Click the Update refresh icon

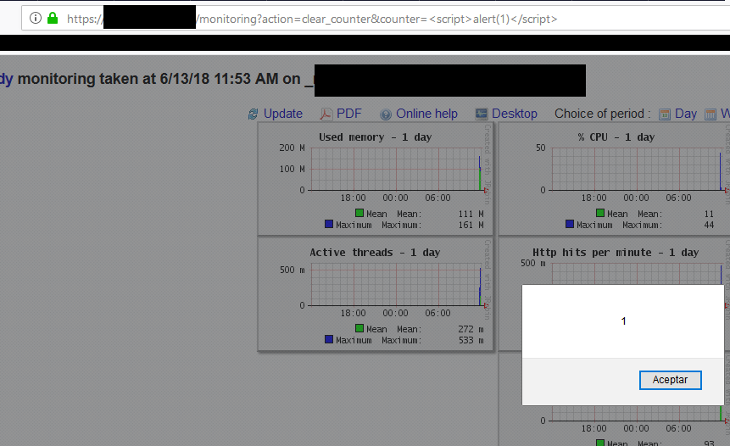(253, 114)
